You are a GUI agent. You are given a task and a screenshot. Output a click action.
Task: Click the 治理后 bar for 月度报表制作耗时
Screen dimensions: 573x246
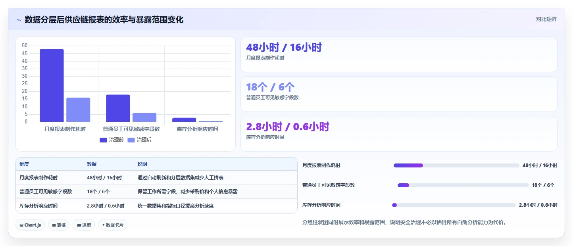(x=78, y=110)
